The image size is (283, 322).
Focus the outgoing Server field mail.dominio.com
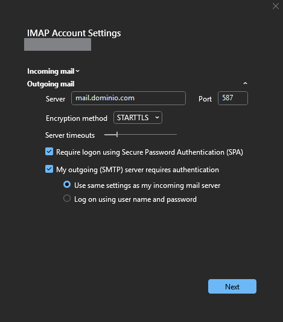pos(129,98)
